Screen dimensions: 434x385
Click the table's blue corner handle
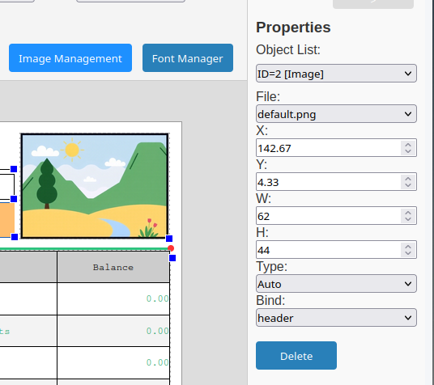172,258
